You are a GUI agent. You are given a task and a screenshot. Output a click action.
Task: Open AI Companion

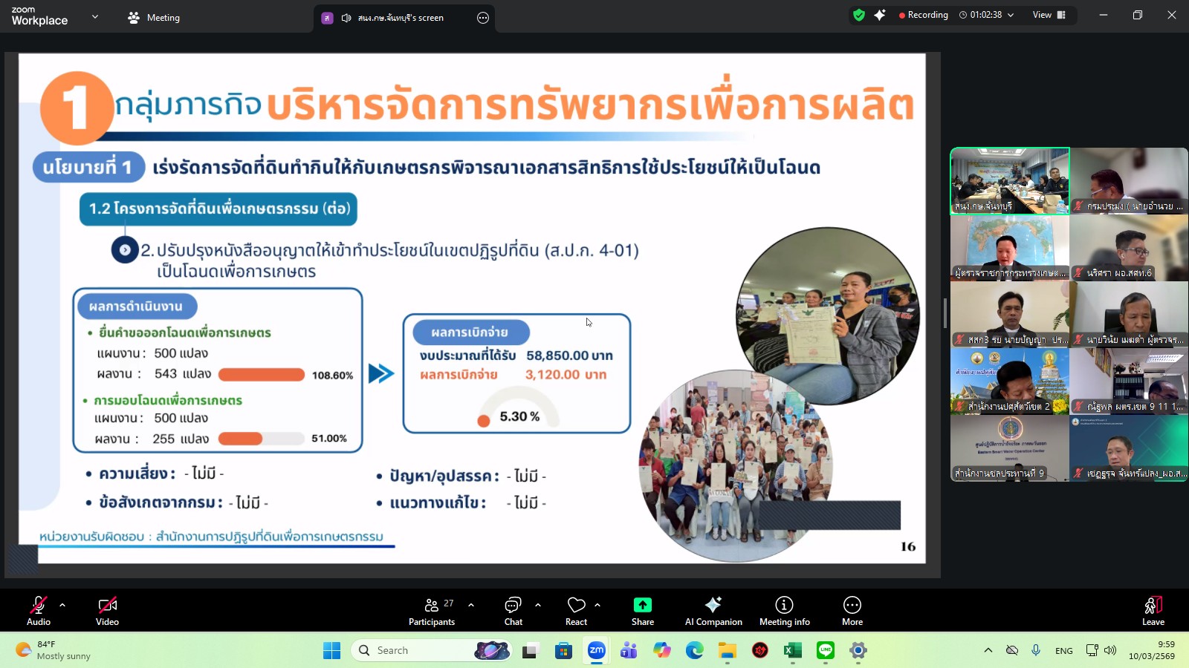point(713,610)
